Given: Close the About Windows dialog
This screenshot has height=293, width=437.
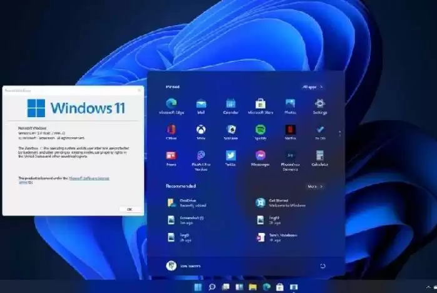Looking at the screenshot, I should 139,90.
